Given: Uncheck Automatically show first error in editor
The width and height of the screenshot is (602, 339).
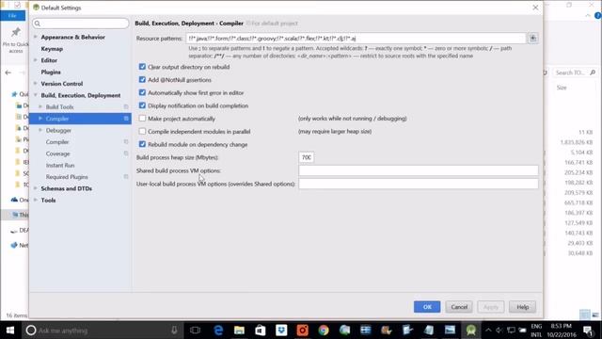Looking at the screenshot, I should pos(142,92).
